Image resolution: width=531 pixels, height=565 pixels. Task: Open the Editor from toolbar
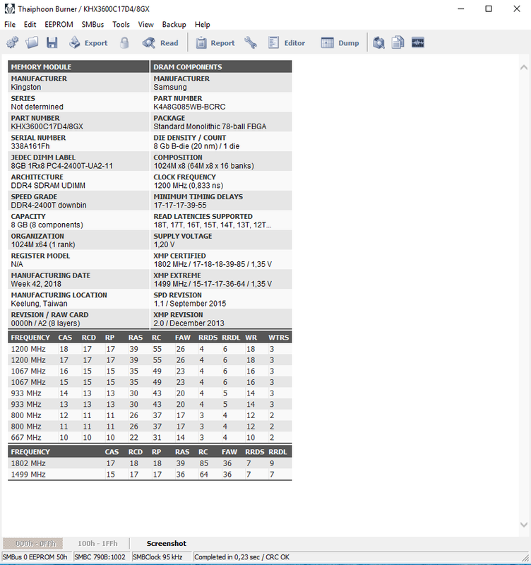[x=287, y=42]
